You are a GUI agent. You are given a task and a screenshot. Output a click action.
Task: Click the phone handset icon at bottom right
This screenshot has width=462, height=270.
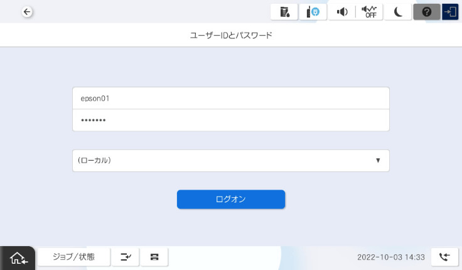pyautogui.click(x=444, y=257)
